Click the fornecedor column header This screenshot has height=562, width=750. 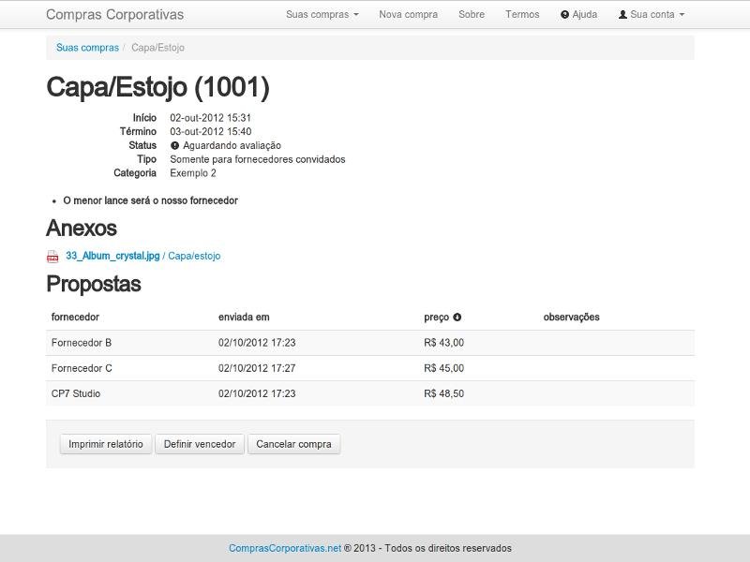point(75,317)
